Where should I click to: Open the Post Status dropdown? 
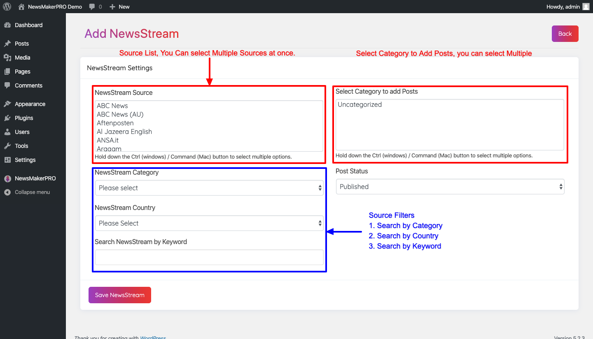(450, 187)
